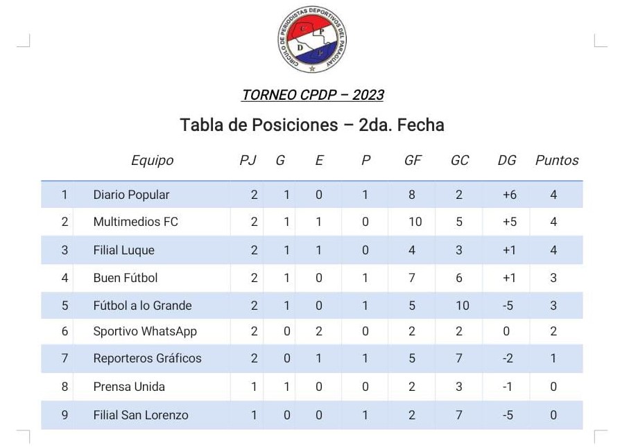Click the Puntos column header
The image size is (629, 447).
557,160
